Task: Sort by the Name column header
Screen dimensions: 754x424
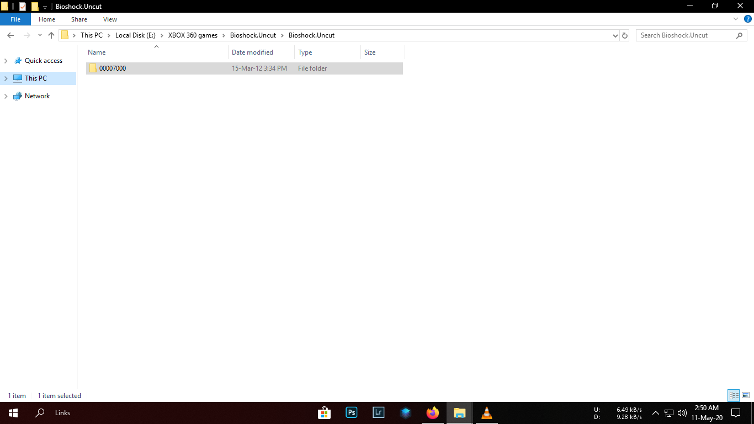Action: click(x=157, y=52)
